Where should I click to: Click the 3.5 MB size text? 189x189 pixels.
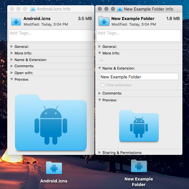[85, 19]
